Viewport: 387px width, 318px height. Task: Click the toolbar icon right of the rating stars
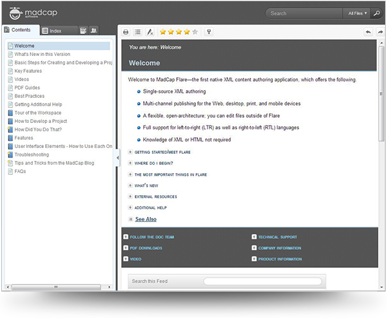coord(209,32)
